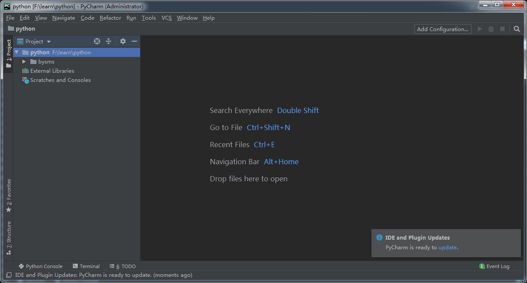Open the Window menu
Screen dimensions: 527x283
point(187,18)
